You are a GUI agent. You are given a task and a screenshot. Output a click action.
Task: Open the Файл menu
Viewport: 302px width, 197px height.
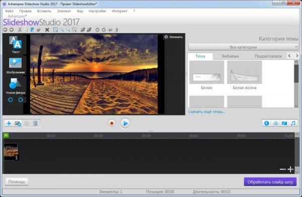pyautogui.click(x=9, y=11)
